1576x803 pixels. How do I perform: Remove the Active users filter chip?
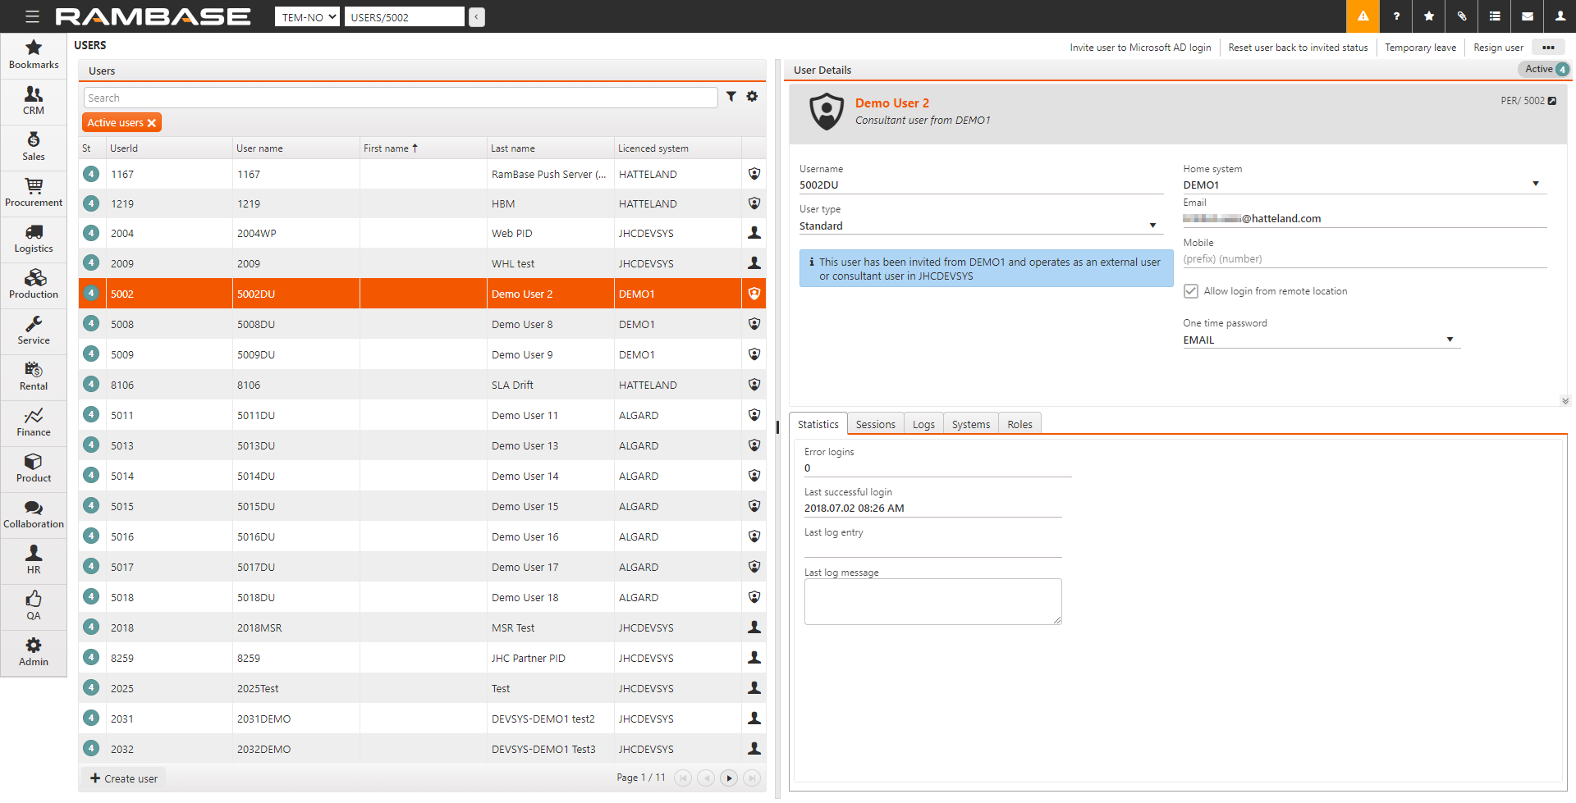pyautogui.click(x=152, y=123)
